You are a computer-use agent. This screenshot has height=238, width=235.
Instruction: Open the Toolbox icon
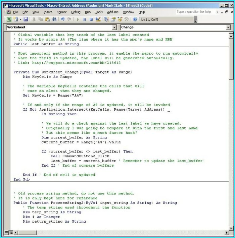127,19
